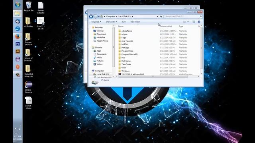Select the eclipse - Shortcut desktop icon
The height and width of the screenshot is (143, 255).
click(x=29, y=87)
